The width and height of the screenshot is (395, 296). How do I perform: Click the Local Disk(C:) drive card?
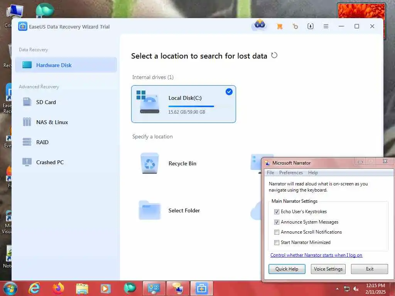(183, 104)
